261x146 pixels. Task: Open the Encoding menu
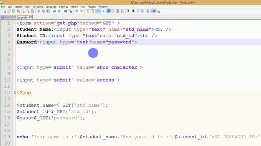(38, 6)
